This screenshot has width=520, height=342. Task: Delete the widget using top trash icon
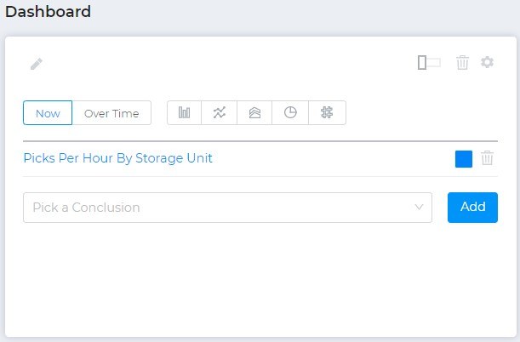coord(462,62)
